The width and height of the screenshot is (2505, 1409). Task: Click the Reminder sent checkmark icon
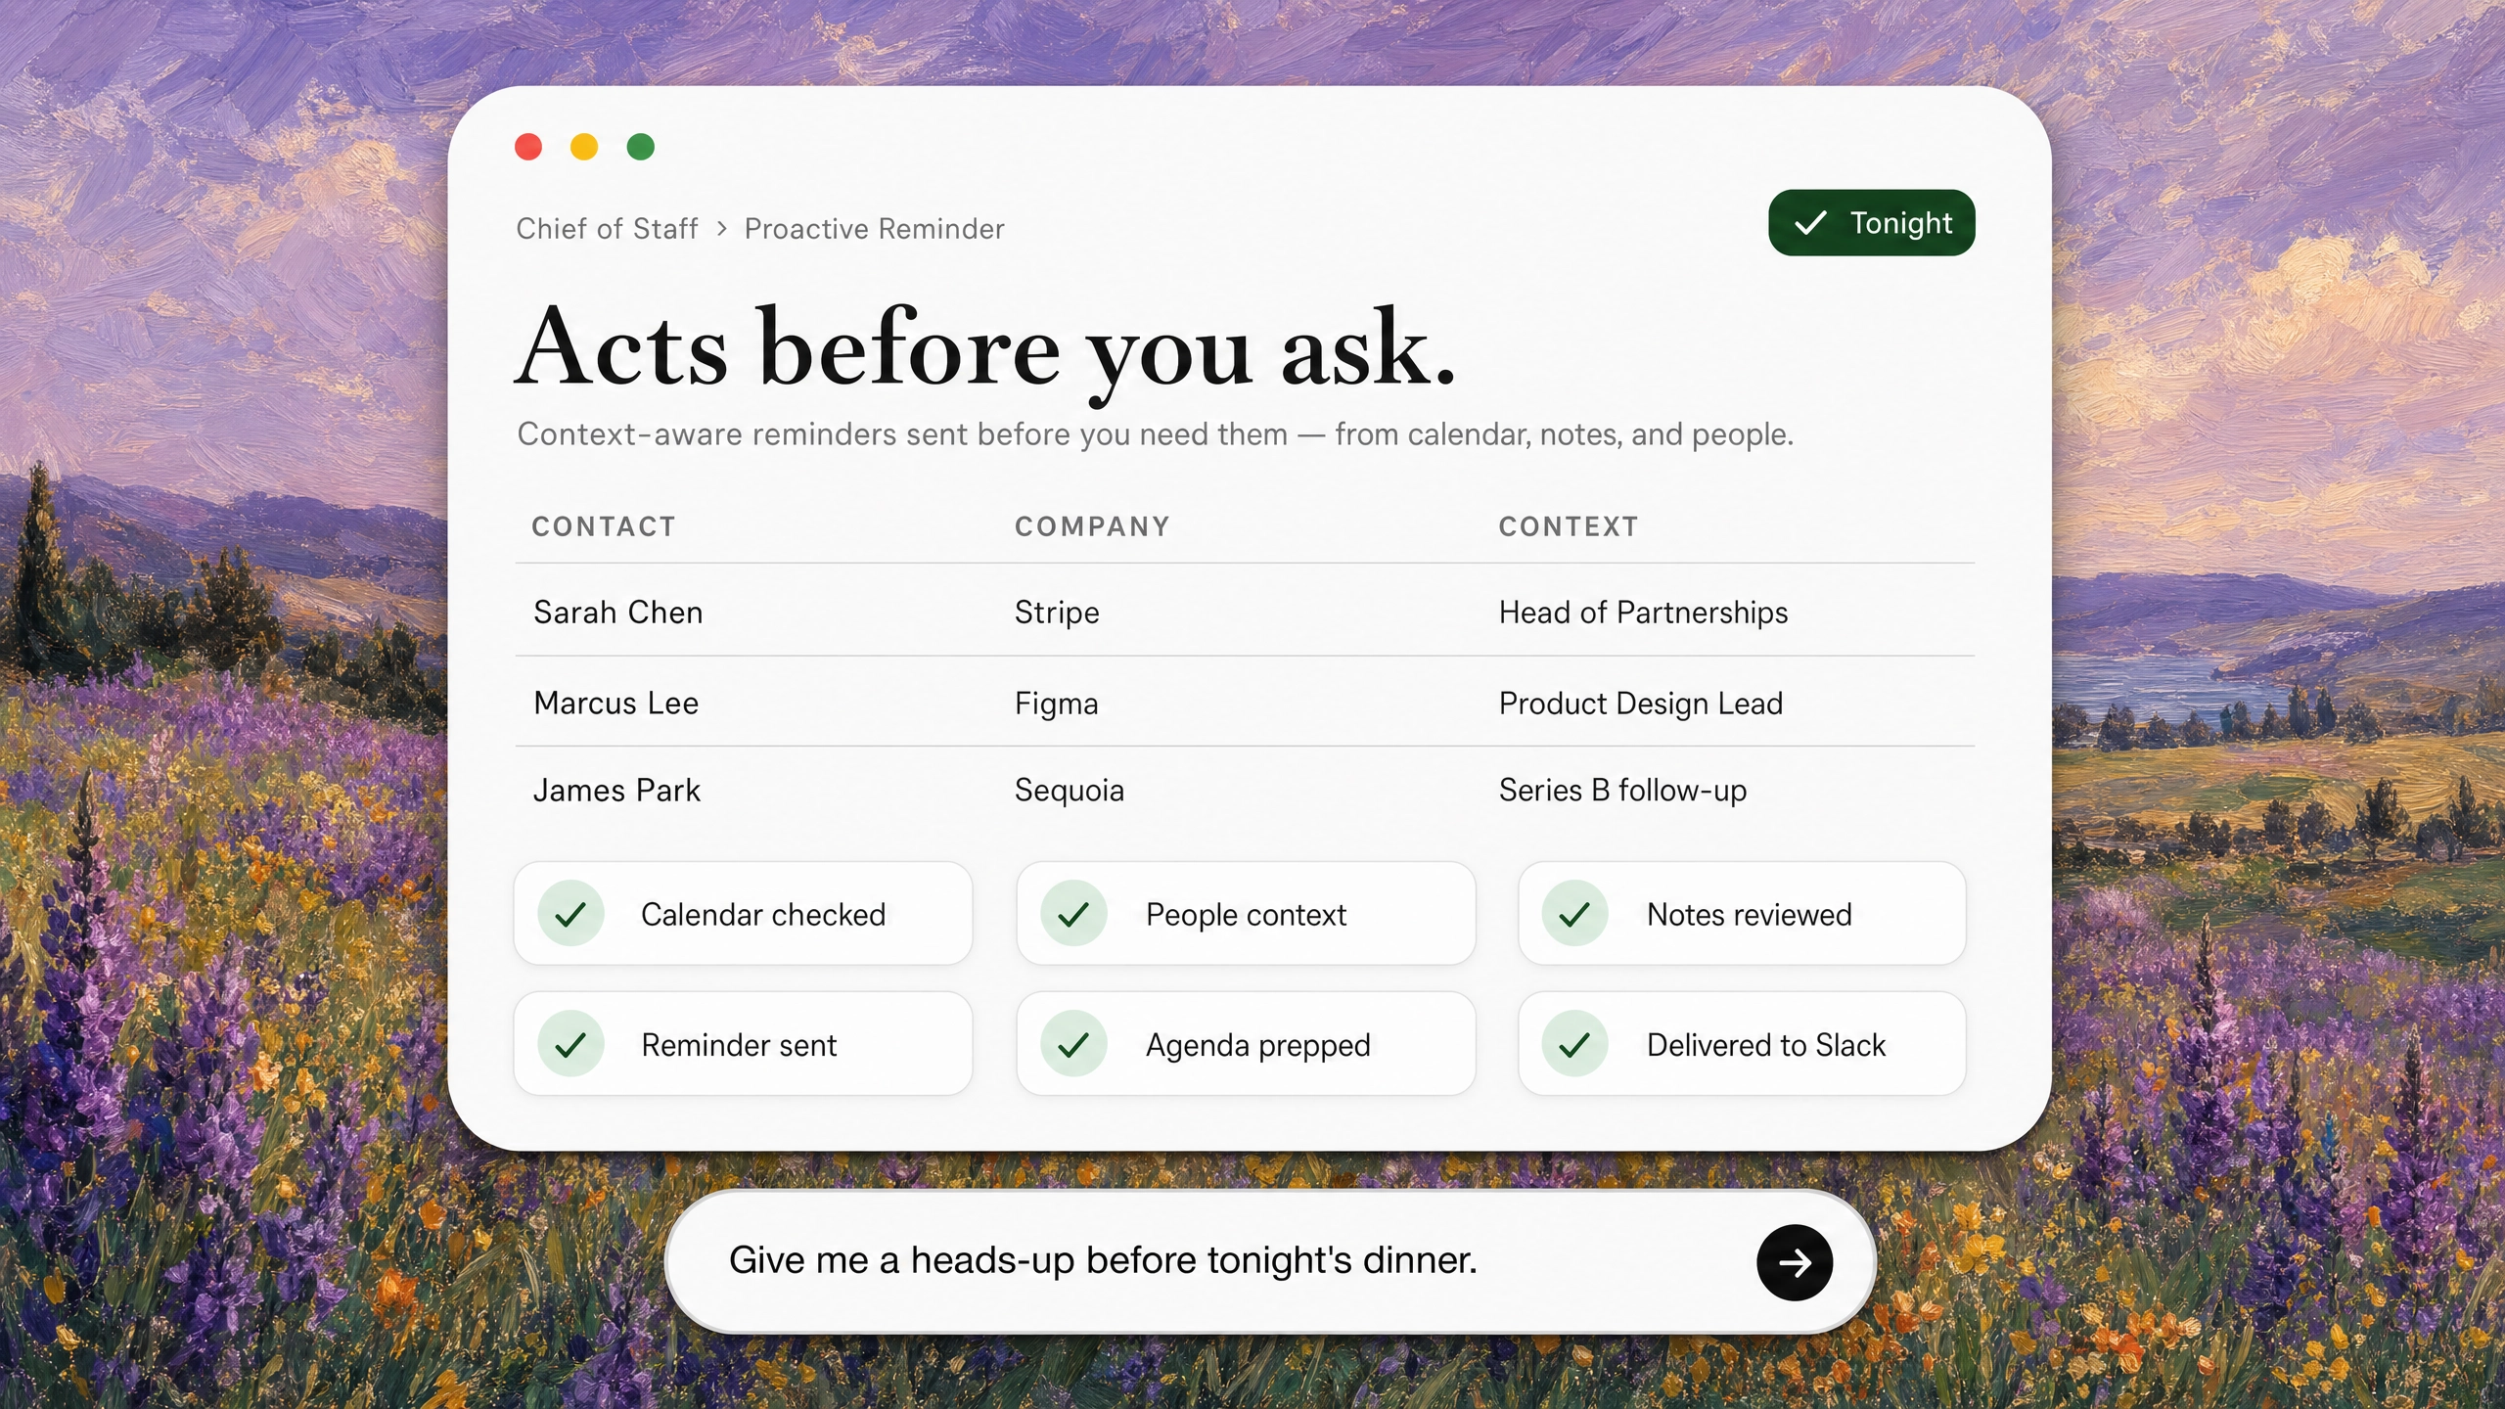click(570, 1044)
